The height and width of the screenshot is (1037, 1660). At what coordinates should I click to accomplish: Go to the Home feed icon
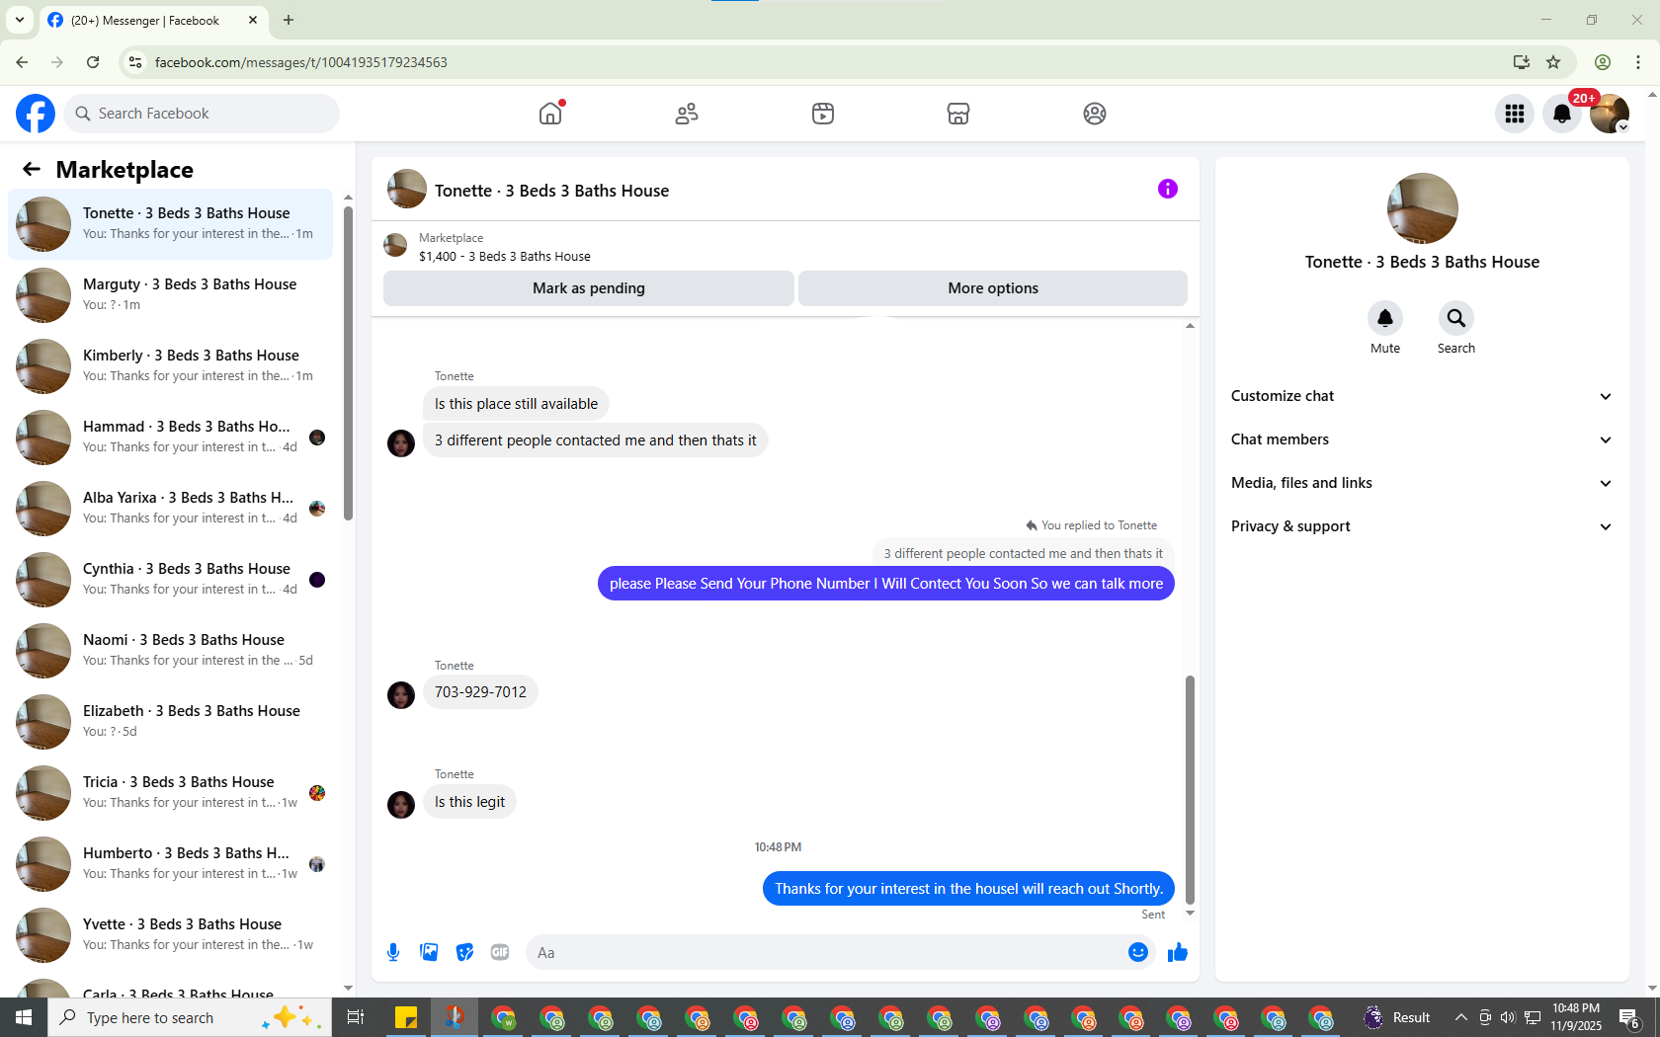pyautogui.click(x=550, y=114)
